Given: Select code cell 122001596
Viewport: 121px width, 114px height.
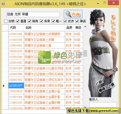Looking at the screenshot, I should pos(16,74).
